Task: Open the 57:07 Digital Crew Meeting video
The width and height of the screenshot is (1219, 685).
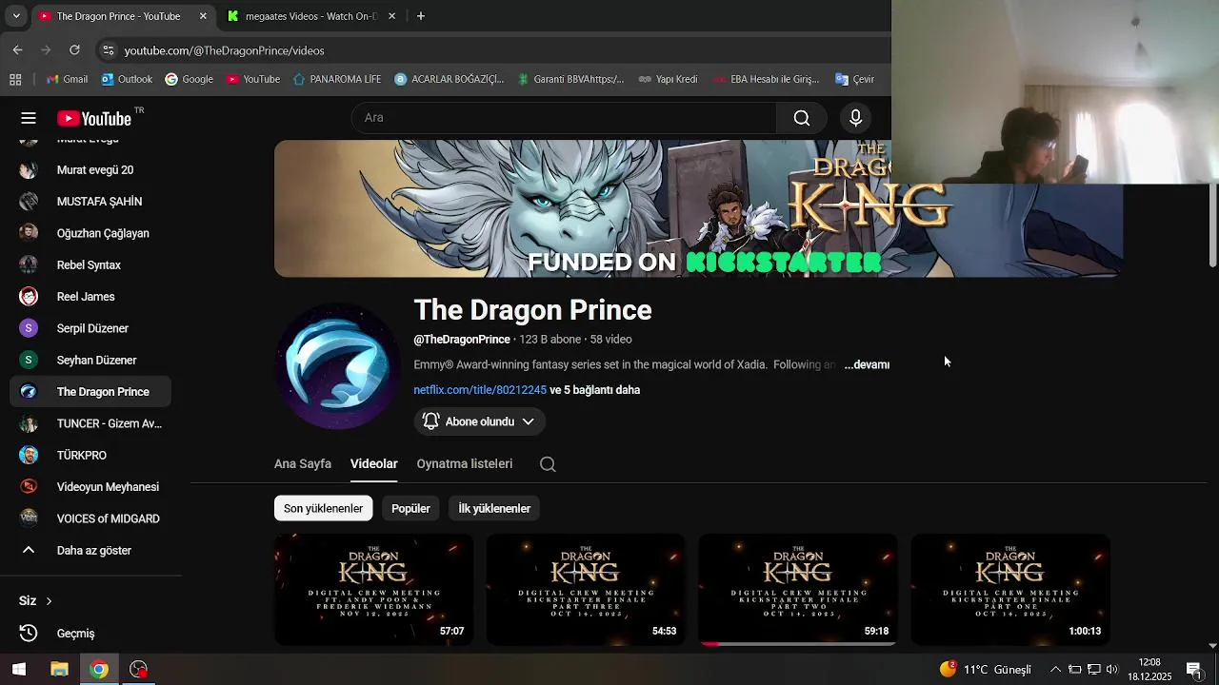Action: (373, 590)
